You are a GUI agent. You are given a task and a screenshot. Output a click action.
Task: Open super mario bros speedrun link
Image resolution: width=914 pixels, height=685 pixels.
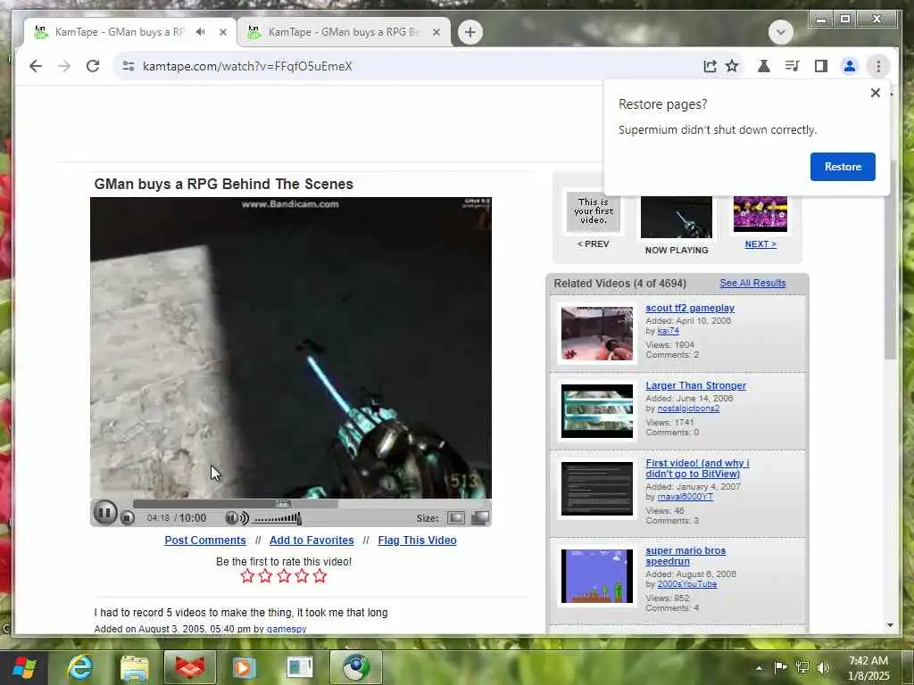685,556
